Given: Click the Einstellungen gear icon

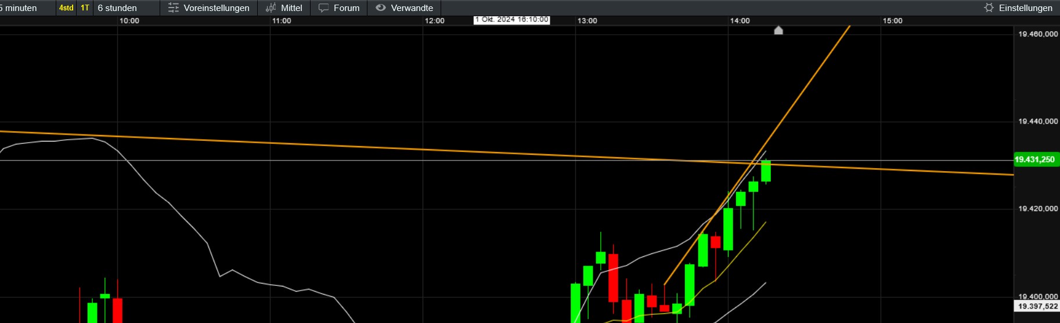Looking at the screenshot, I should pos(989,8).
